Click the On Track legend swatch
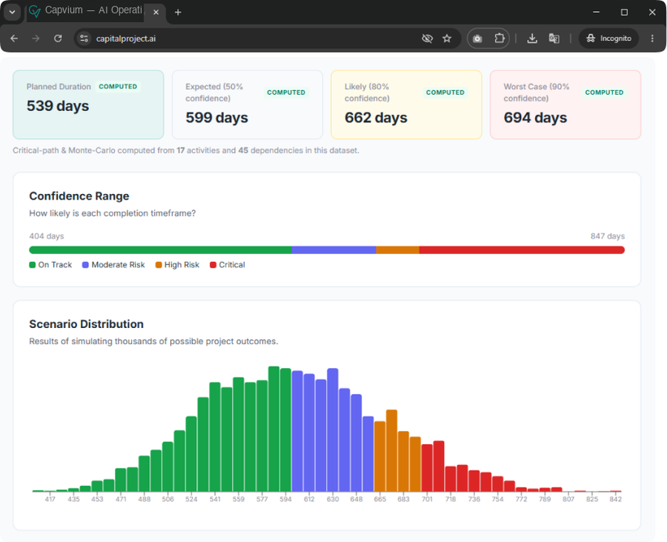Viewport: 667px width, 542px height. (x=33, y=265)
